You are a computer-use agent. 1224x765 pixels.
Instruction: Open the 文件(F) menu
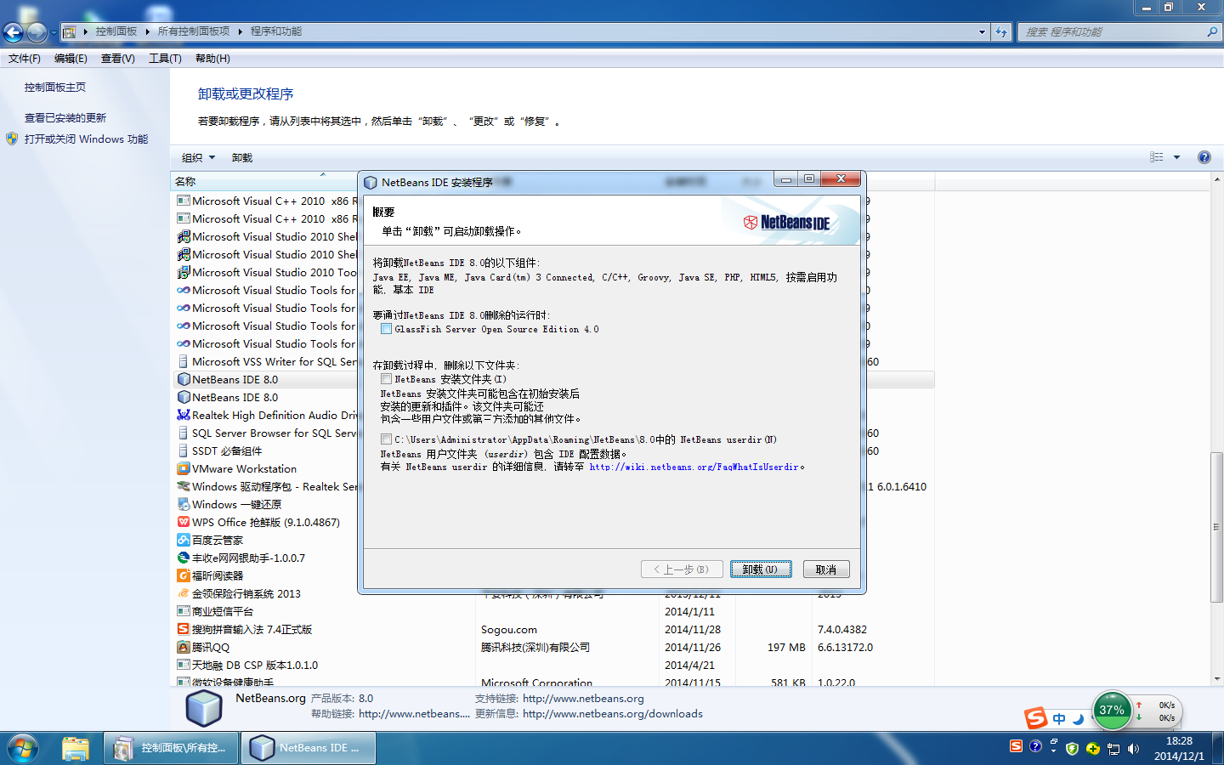point(25,59)
